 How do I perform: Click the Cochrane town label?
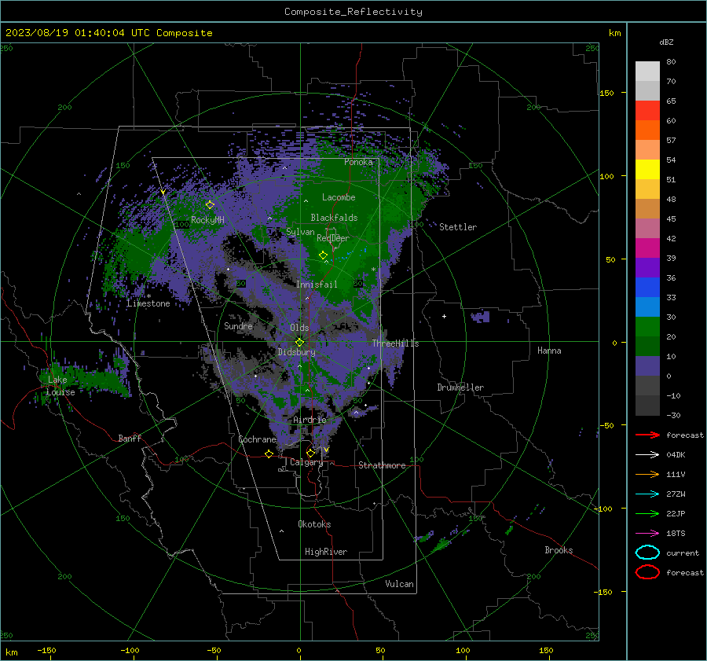coord(257,439)
